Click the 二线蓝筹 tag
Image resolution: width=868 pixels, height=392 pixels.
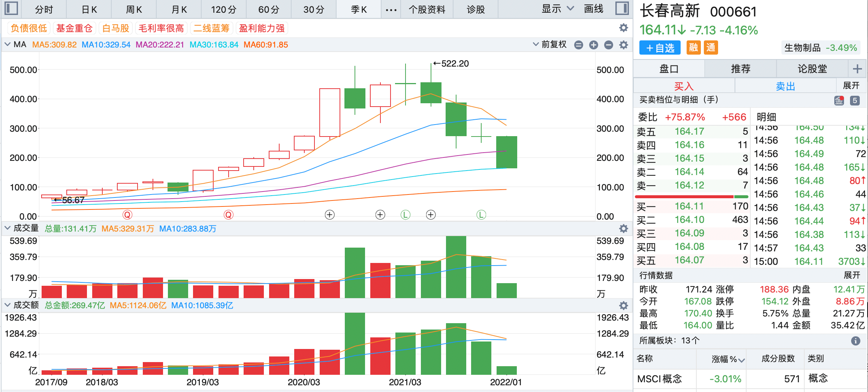coord(211,28)
